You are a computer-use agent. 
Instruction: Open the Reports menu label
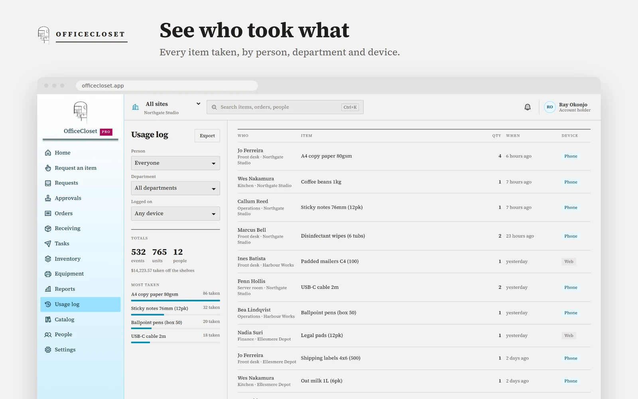pos(65,289)
